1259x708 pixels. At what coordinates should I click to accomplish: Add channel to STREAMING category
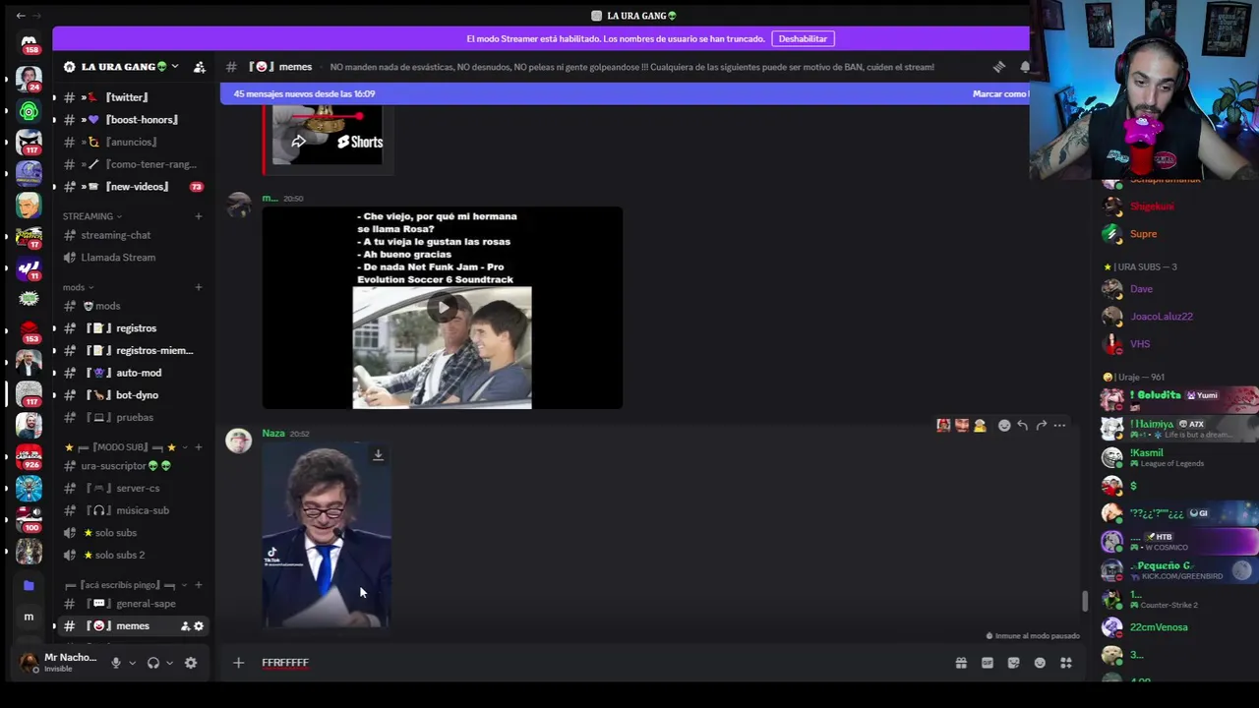click(199, 216)
